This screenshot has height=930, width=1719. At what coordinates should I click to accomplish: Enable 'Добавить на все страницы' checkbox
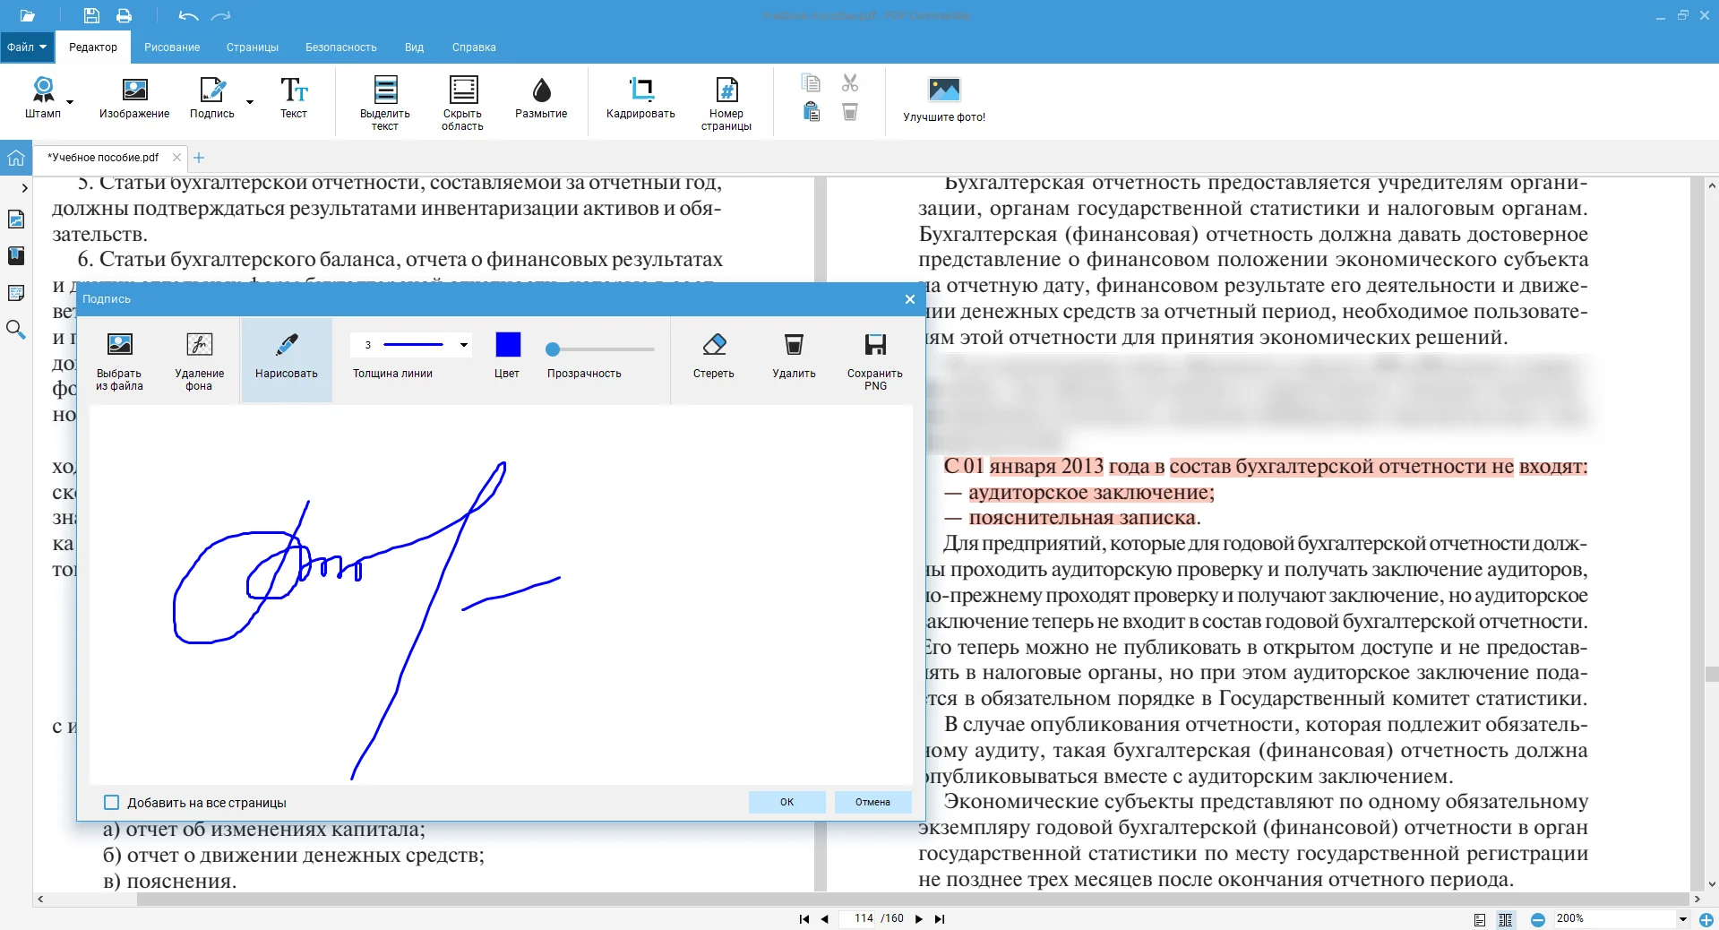point(112,803)
